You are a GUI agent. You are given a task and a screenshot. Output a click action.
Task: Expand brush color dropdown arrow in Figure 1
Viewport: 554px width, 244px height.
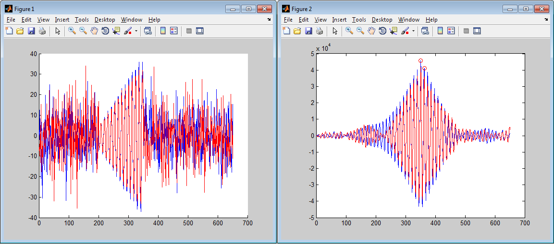(136, 31)
